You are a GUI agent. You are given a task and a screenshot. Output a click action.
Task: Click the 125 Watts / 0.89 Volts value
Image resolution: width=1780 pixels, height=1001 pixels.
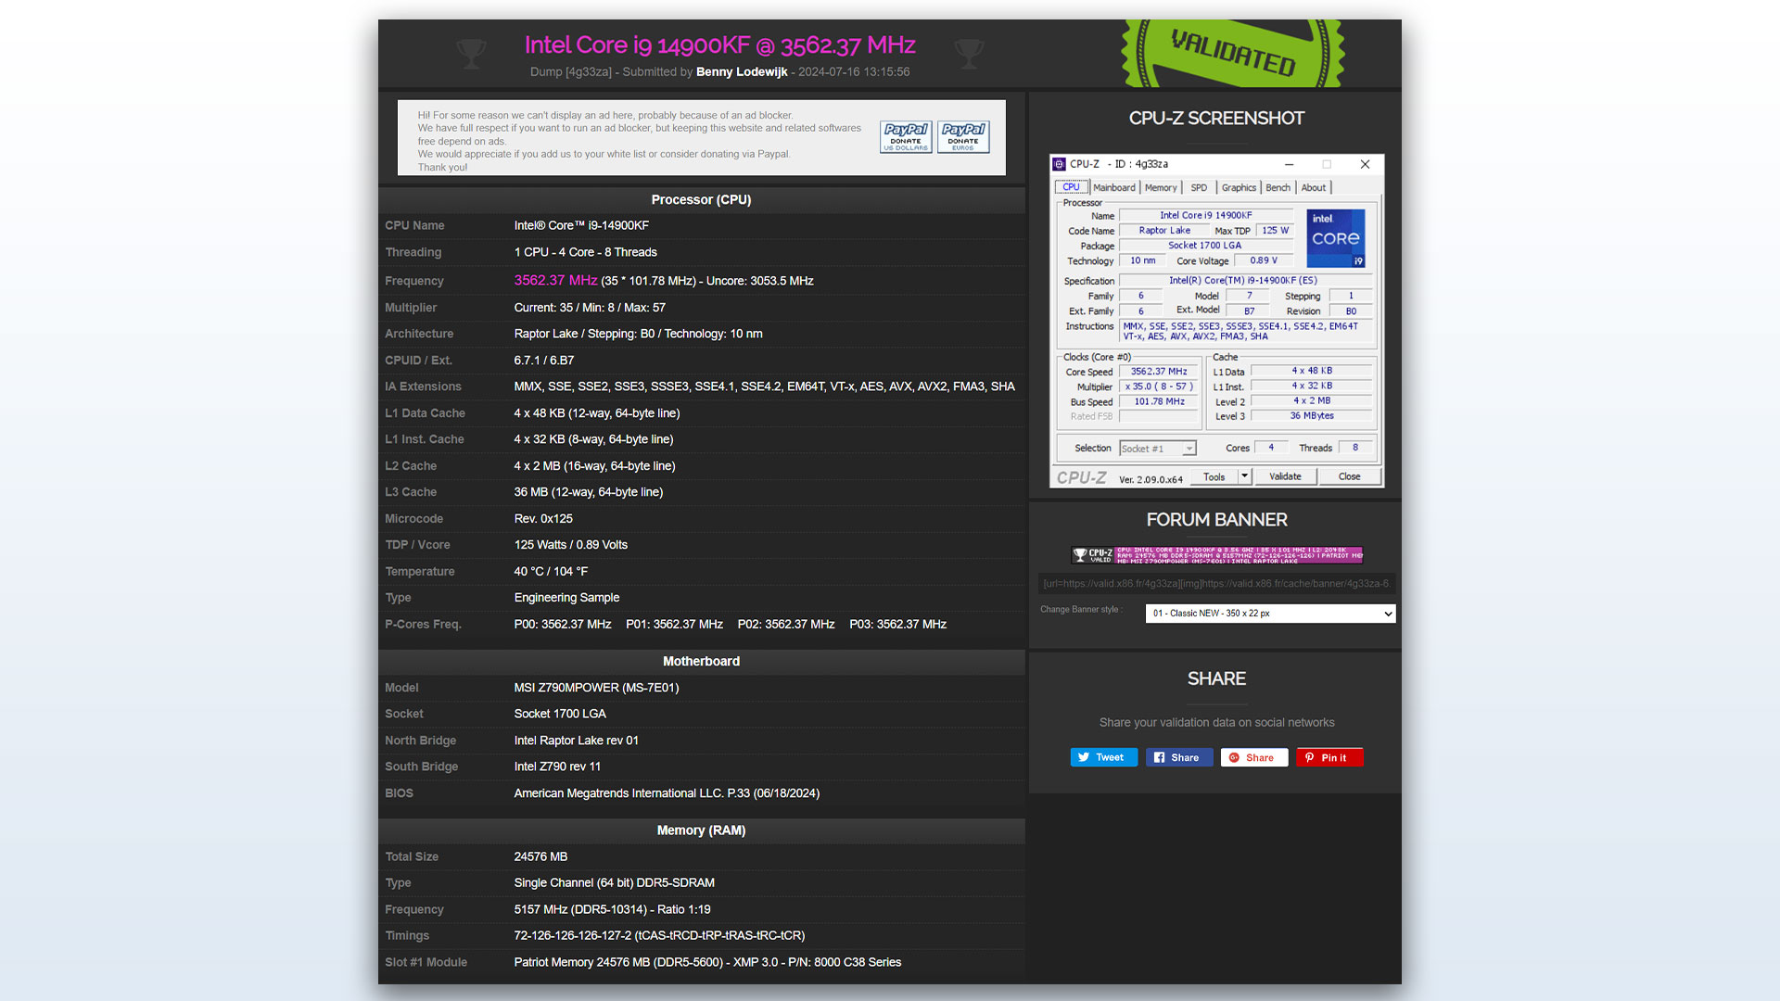click(x=571, y=545)
